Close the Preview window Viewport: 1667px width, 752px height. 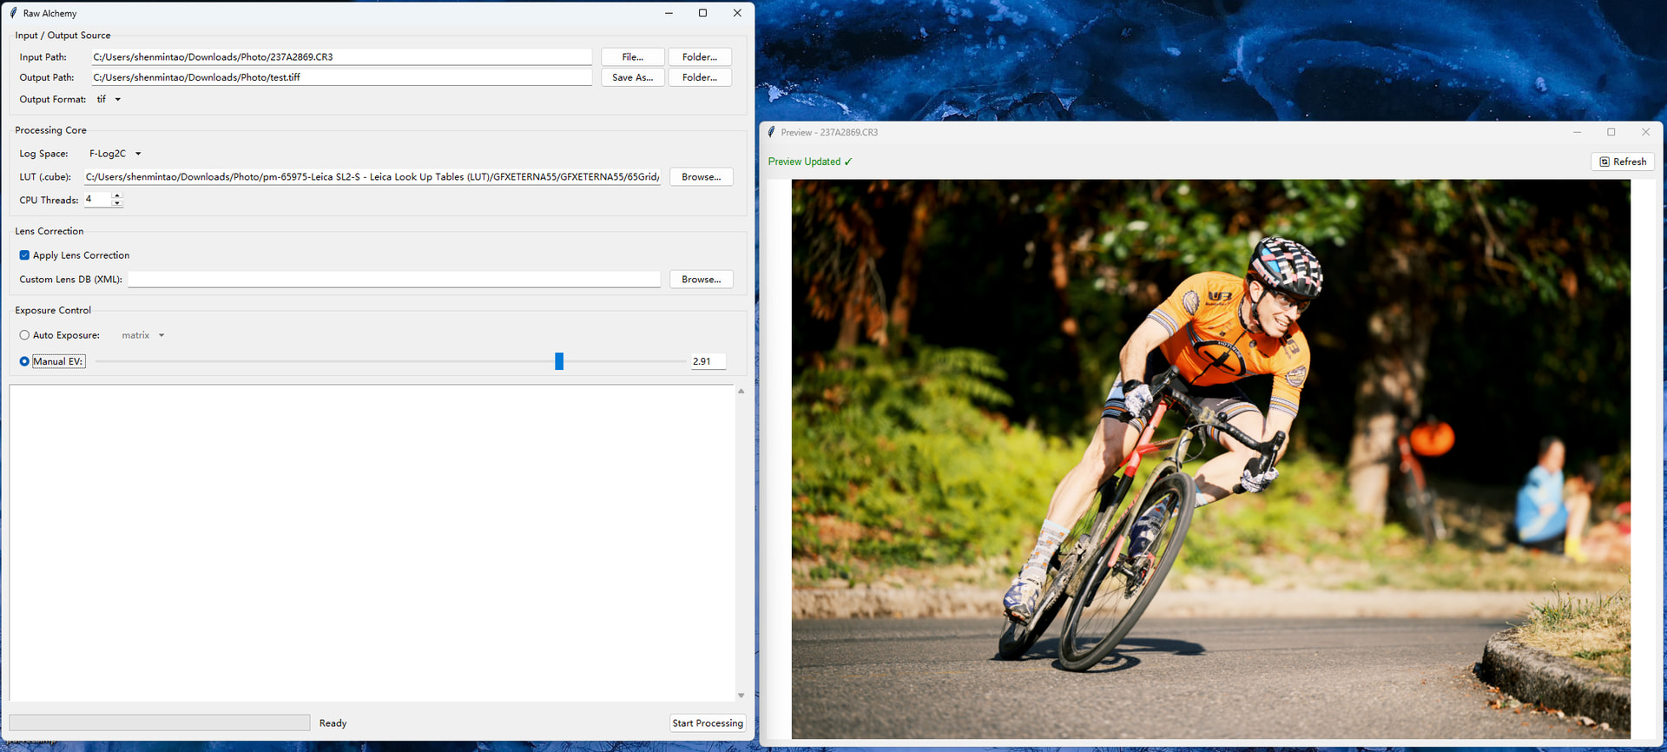pyautogui.click(x=1645, y=132)
